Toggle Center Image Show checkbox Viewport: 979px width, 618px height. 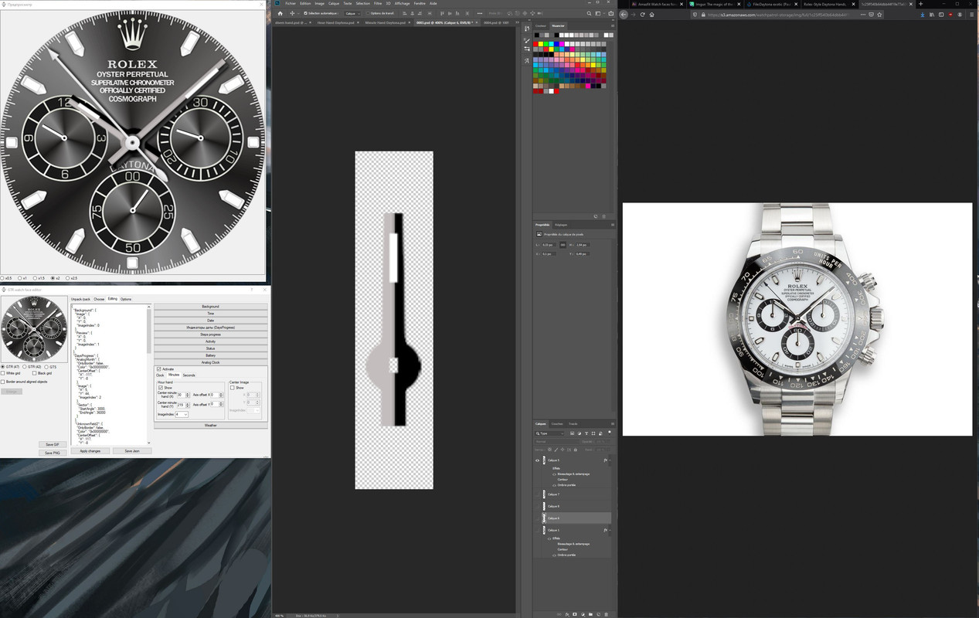click(232, 388)
